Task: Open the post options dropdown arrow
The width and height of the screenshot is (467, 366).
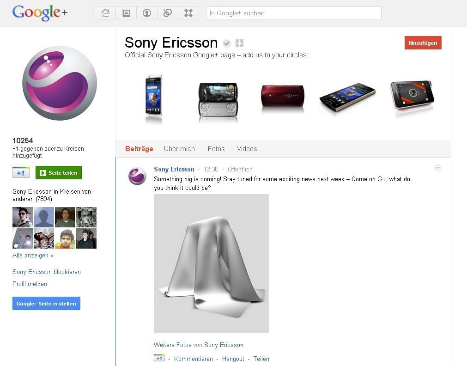Action: pos(438,168)
